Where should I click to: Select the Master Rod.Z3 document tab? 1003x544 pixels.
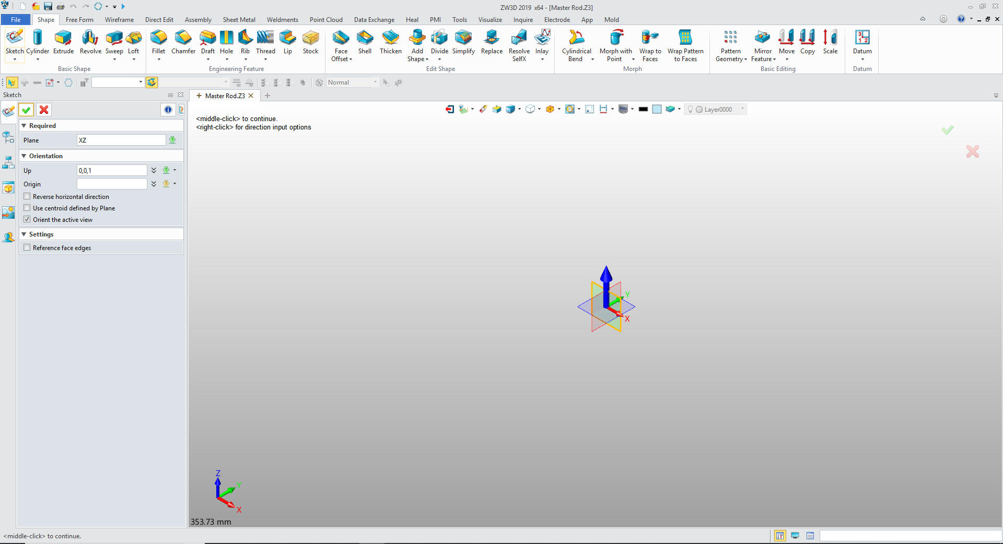click(x=225, y=96)
